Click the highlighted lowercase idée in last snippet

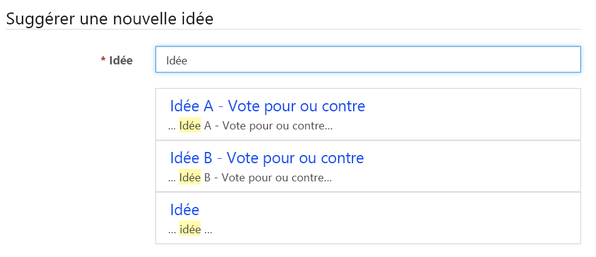pos(190,229)
